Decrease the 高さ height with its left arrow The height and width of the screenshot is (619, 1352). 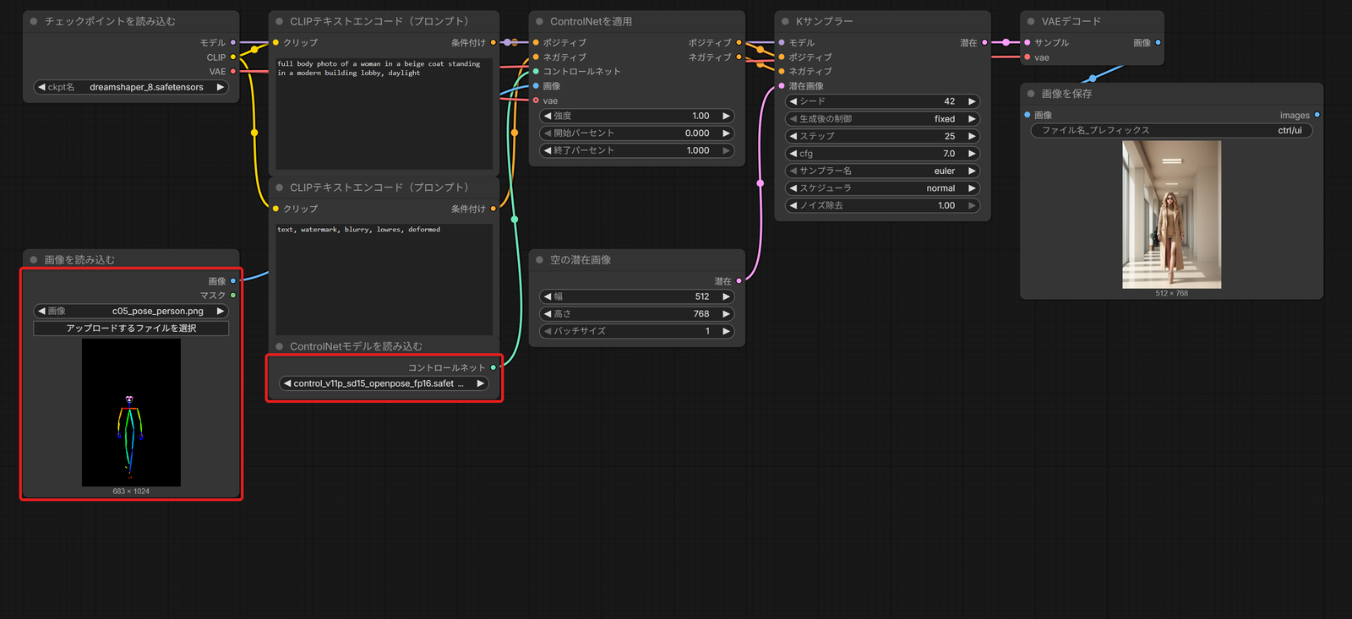coord(548,314)
